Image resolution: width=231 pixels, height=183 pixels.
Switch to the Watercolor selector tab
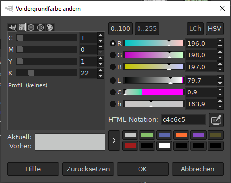tap(31, 27)
